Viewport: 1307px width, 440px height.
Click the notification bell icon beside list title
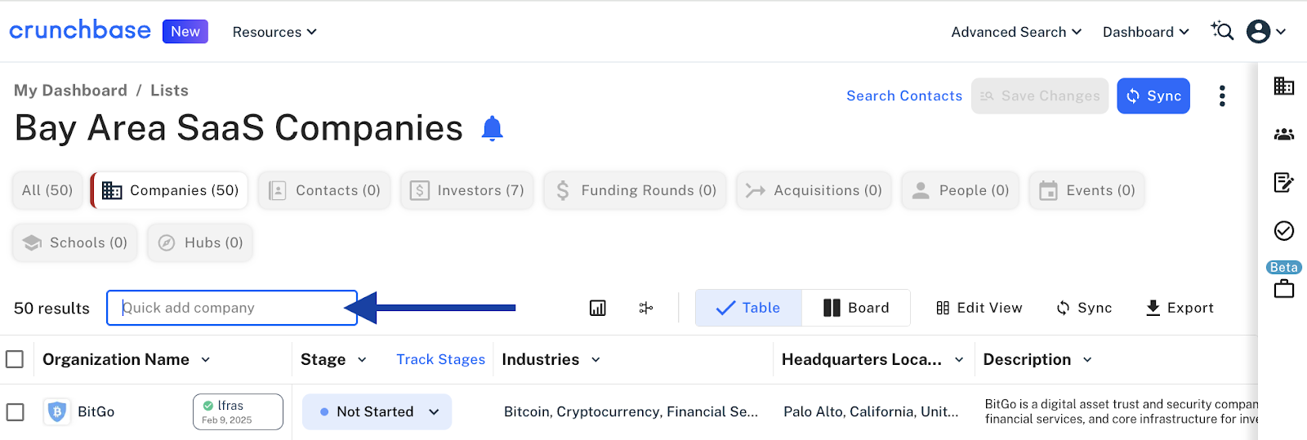coord(492,129)
